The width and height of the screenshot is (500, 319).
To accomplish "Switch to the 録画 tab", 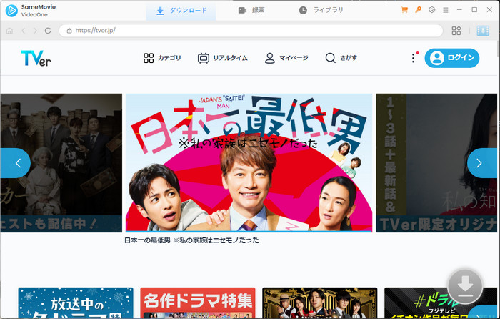I will click(251, 10).
